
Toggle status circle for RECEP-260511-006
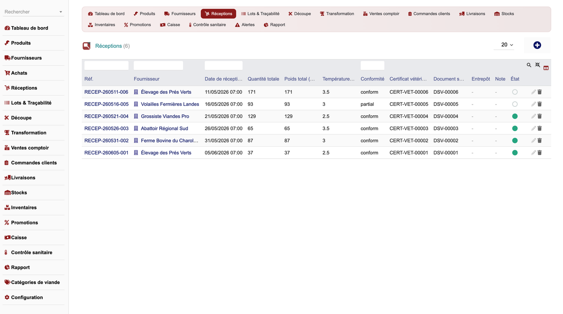click(x=515, y=92)
